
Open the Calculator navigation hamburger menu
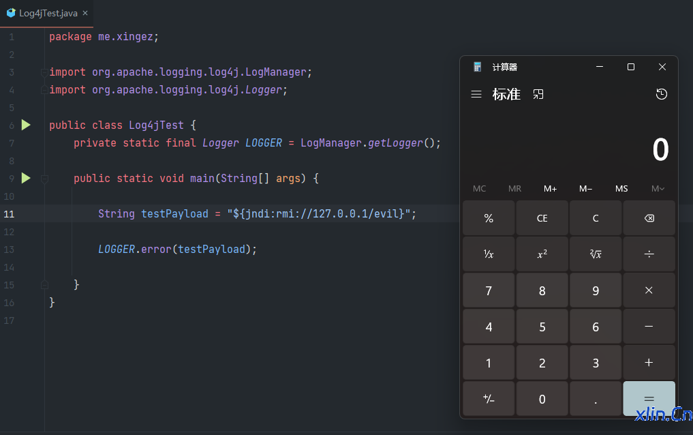(476, 94)
